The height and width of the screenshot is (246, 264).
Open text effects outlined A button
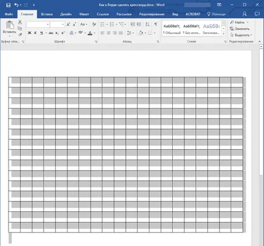click(71, 33)
